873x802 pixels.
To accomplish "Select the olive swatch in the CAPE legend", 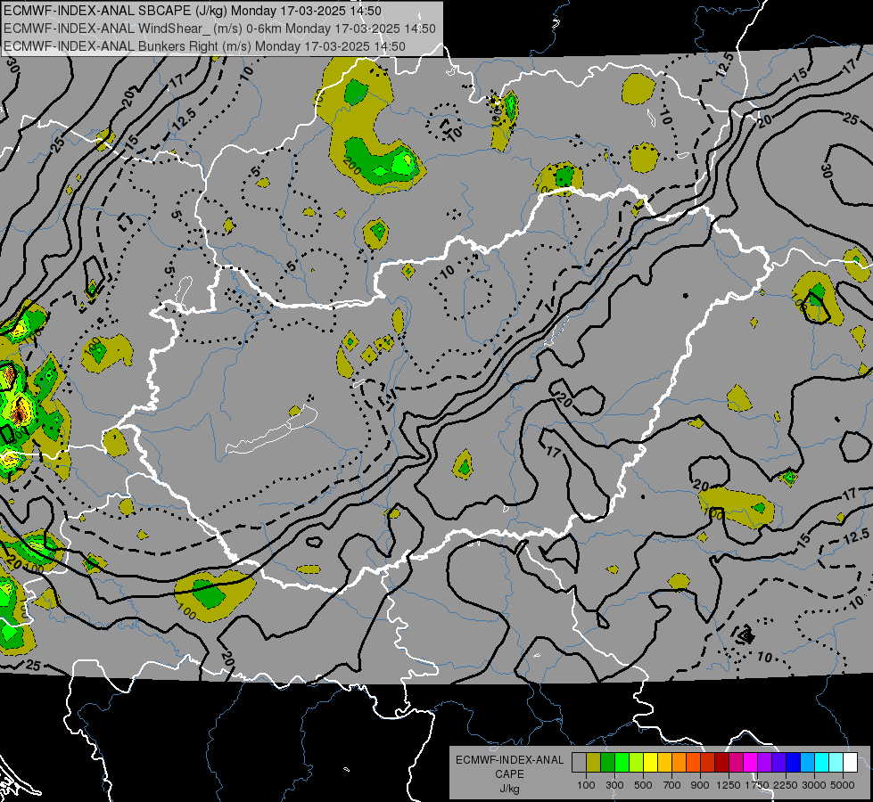I will coord(594,763).
